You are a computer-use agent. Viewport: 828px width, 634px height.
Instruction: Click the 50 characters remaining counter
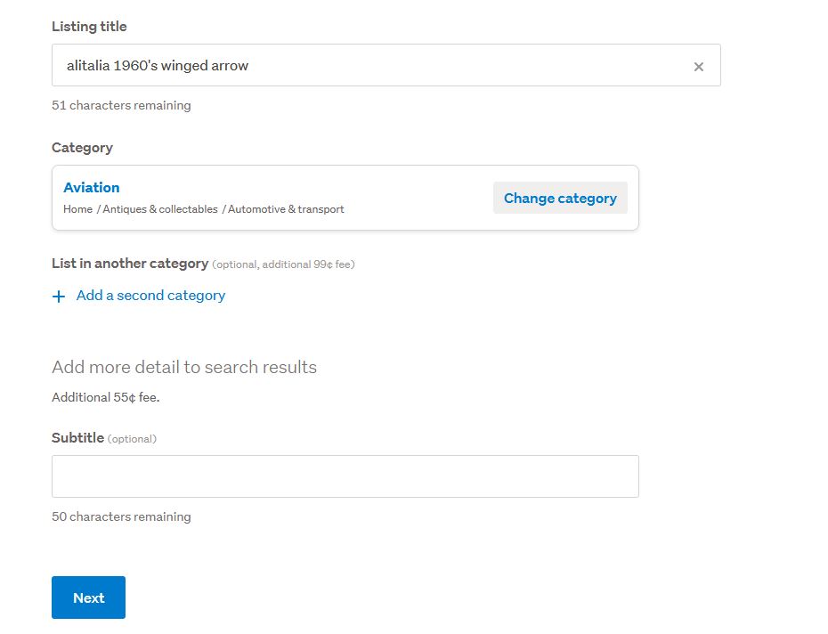coord(121,516)
